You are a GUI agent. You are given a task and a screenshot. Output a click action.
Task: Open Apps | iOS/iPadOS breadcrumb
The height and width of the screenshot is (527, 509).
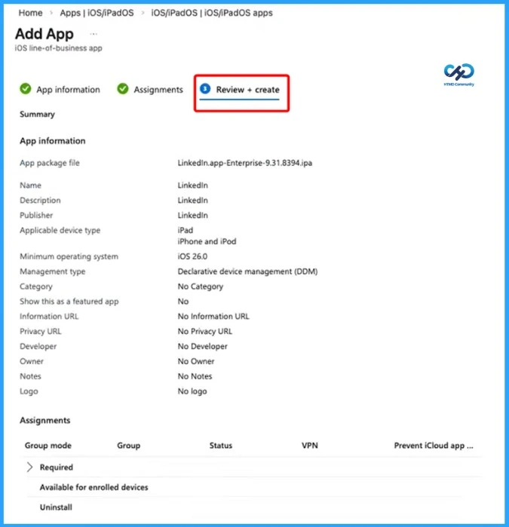coord(97,13)
